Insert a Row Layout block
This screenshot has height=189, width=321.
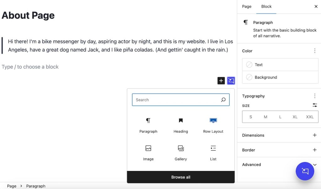pyautogui.click(x=213, y=124)
